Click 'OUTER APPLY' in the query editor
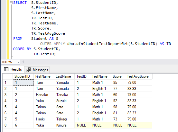178x132 pixels. (x=52, y=44)
